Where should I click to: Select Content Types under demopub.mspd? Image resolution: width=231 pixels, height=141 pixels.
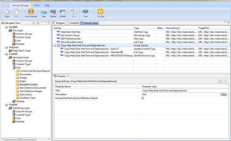[23, 64]
